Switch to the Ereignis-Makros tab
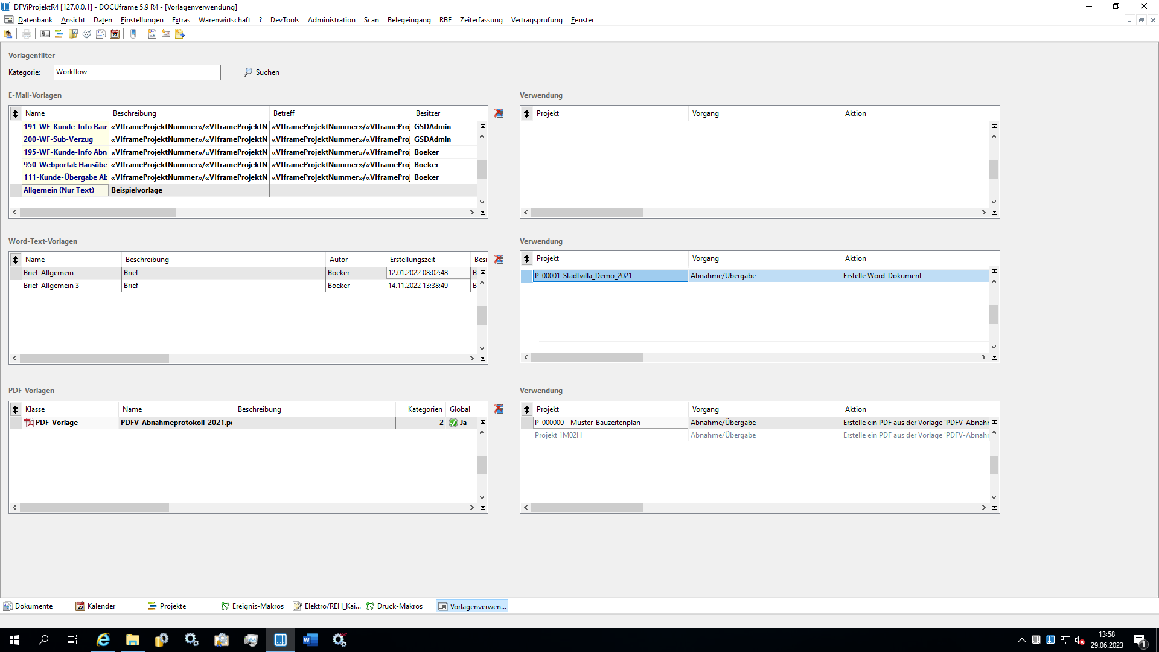 [x=252, y=606]
